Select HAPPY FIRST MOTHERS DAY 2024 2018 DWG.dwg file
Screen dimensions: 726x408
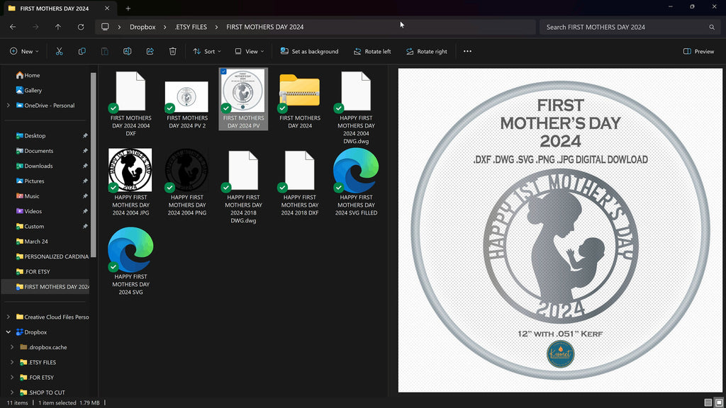244,186
